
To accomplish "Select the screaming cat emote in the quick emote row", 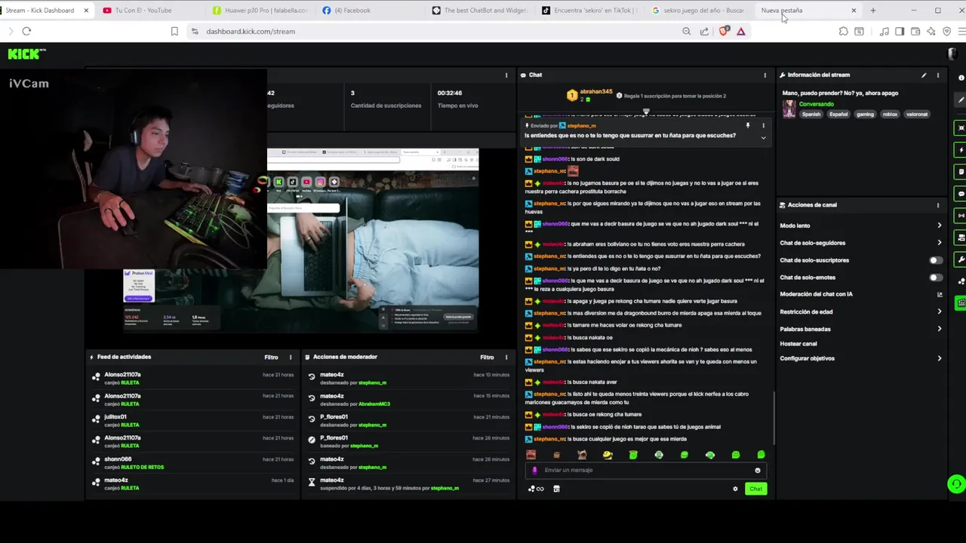I will [x=582, y=455].
